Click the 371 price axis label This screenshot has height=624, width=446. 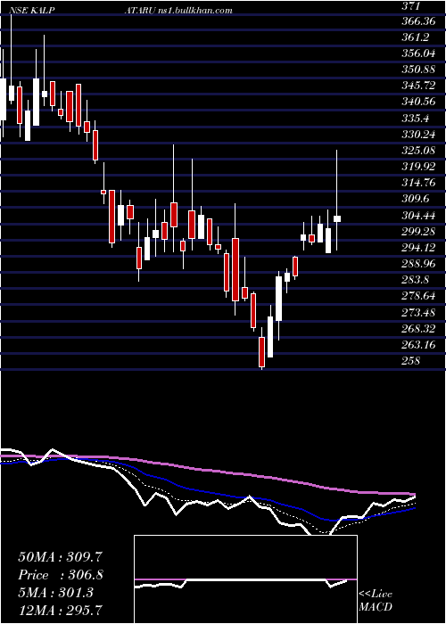410,6
